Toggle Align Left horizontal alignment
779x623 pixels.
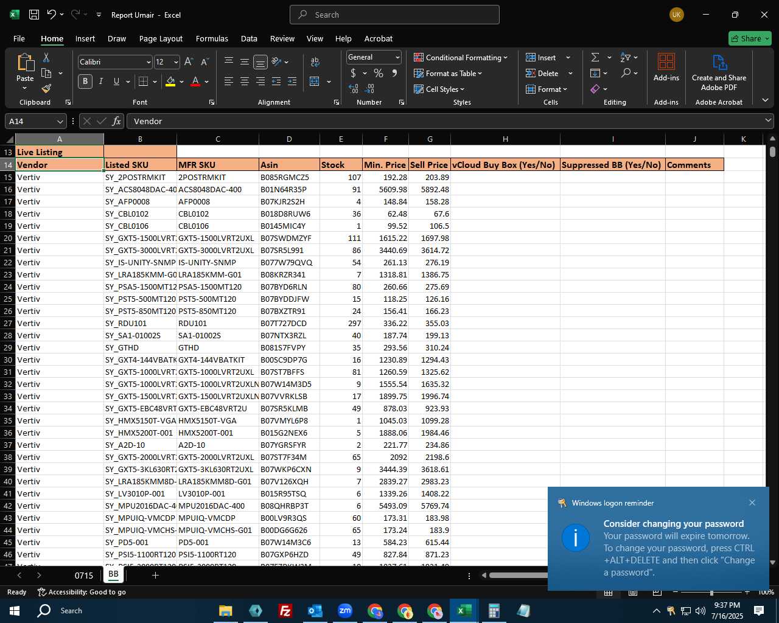229,82
